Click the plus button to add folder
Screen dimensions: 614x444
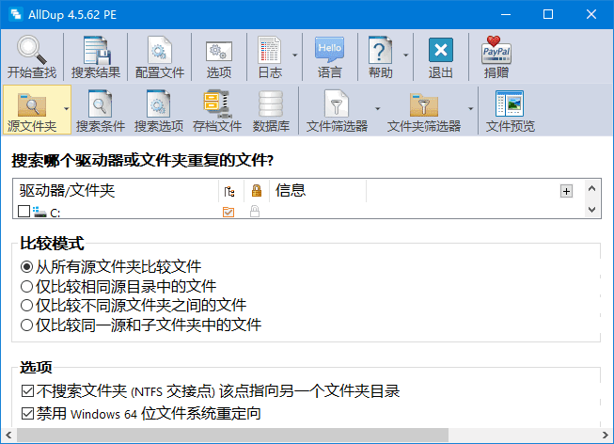coord(566,191)
